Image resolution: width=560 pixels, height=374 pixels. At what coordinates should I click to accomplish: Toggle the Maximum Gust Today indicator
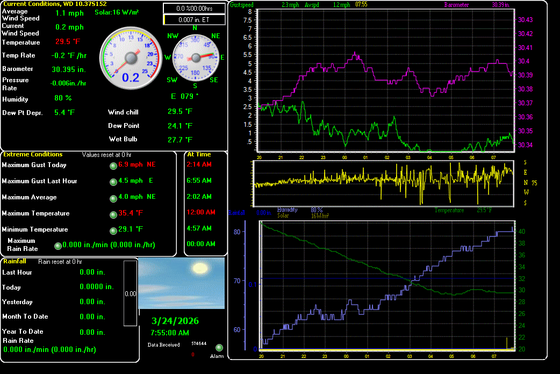tap(112, 167)
